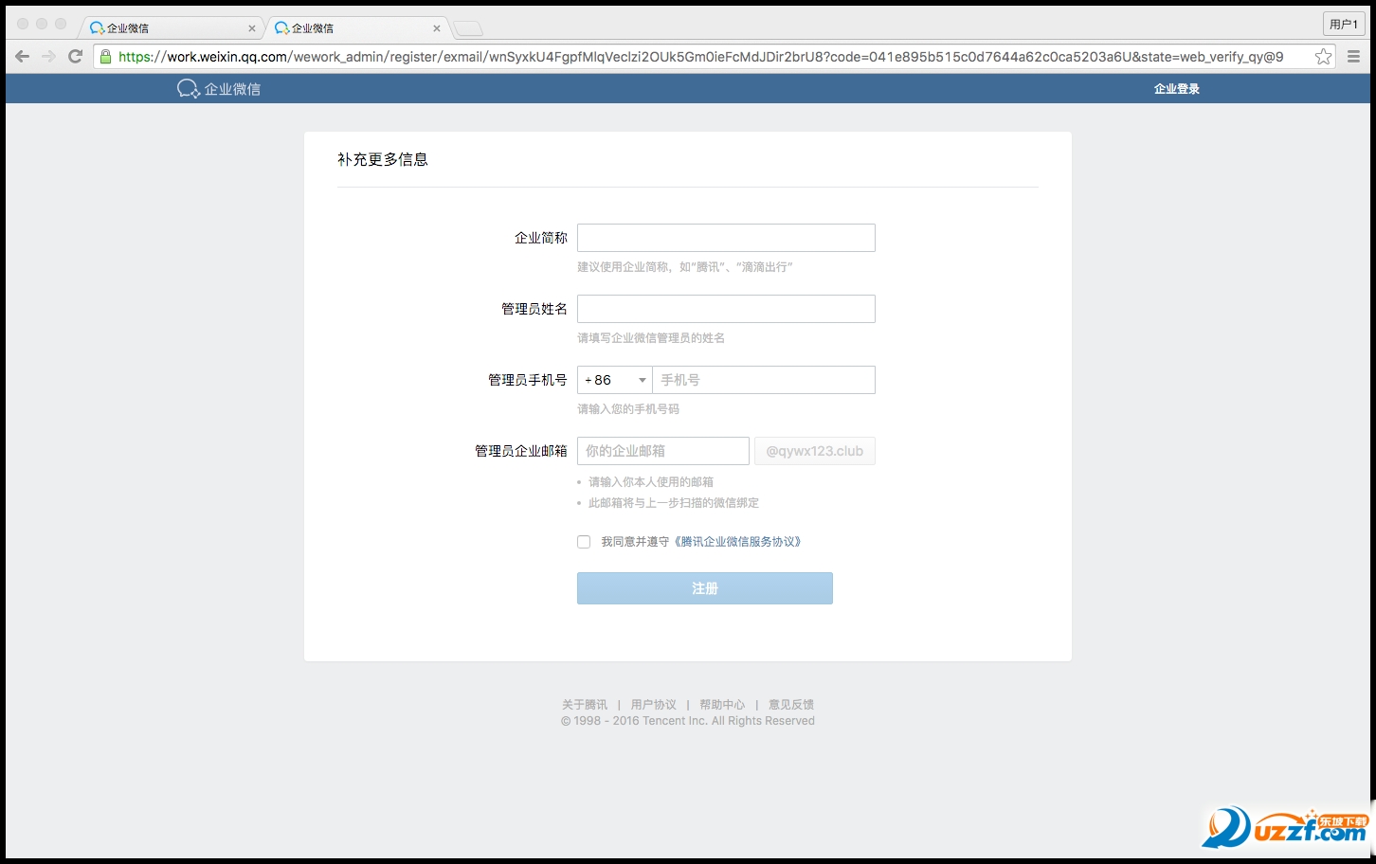Viewport: 1376px width, 864px height.
Task: Click the 请输入您的手机号码 hint text
Action: pos(628,409)
